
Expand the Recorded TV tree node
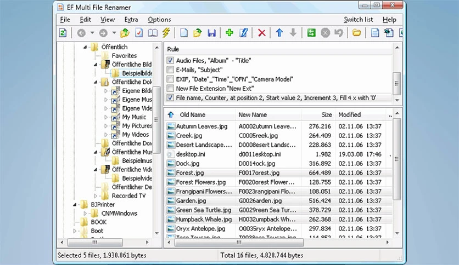(x=96, y=196)
